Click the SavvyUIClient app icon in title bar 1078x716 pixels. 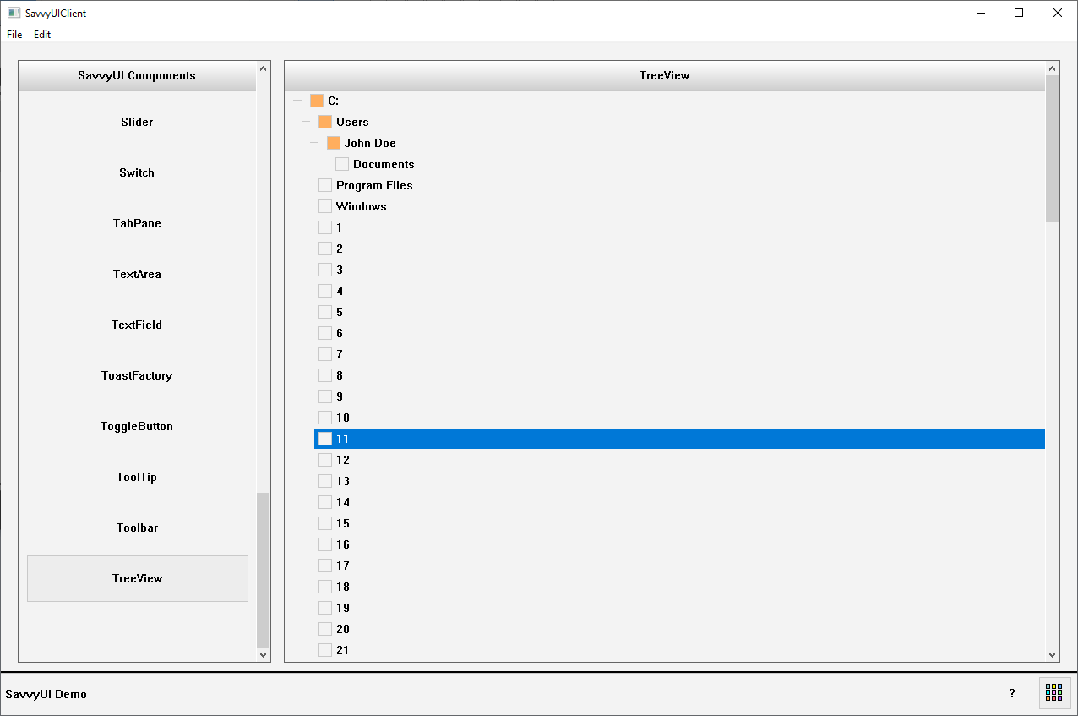pyautogui.click(x=14, y=13)
